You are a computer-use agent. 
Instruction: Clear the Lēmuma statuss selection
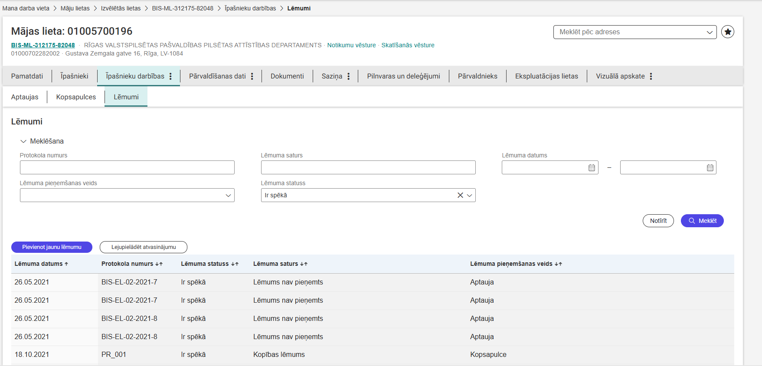(460, 196)
